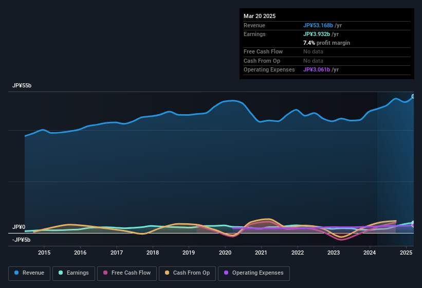Click the 7.4% profit margin text
This screenshot has width=422, height=288.
pos(326,43)
